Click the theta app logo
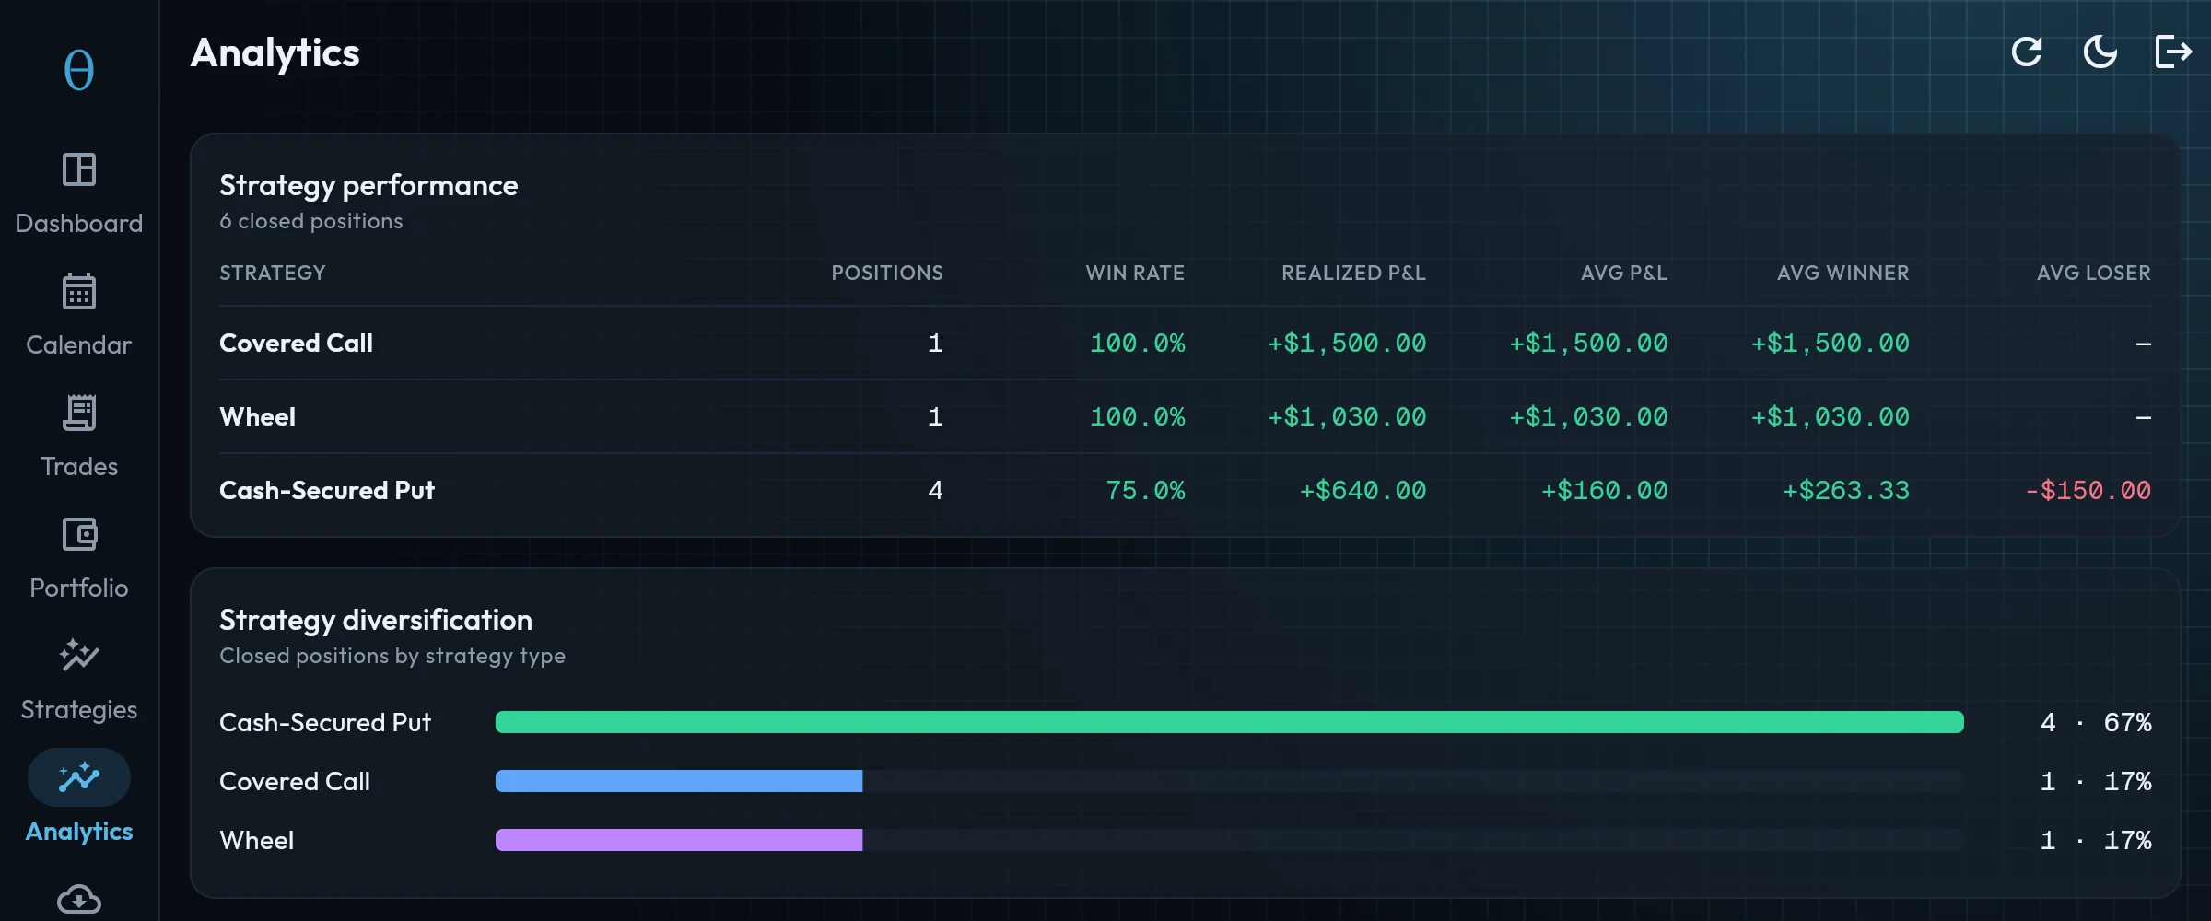2211x921 pixels. coord(79,70)
